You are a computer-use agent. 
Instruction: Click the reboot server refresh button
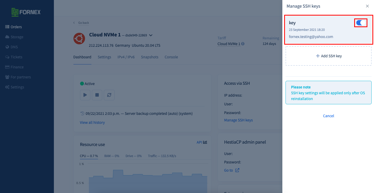(109, 95)
